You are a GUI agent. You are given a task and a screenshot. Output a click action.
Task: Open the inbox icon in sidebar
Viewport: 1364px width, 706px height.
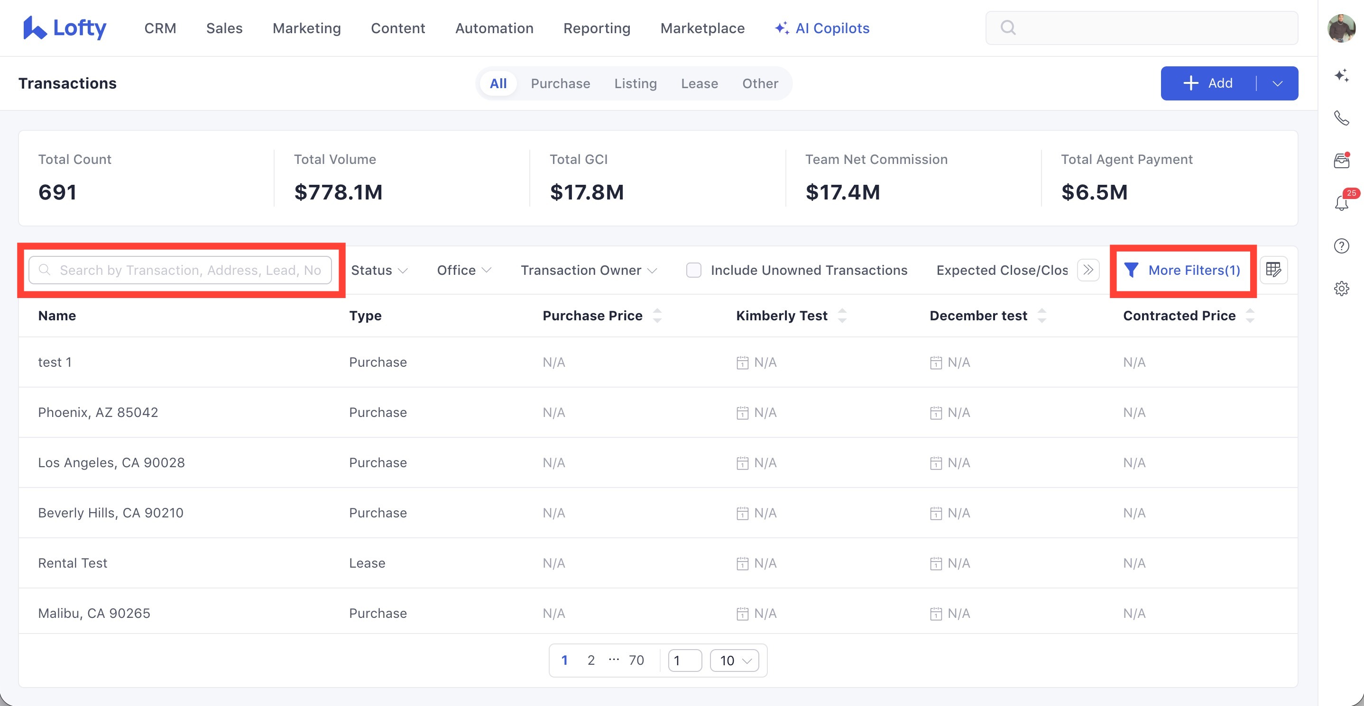1341,161
